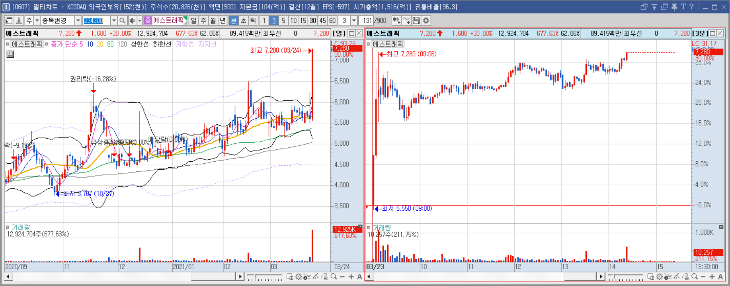
Task: Zoom out with minus on 3-minute chart
Action: pos(703,277)
